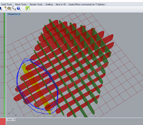Open help with blue question mark icon
Image resolution: width=143 pixels, height=125 pixels.
coord(18,8)
